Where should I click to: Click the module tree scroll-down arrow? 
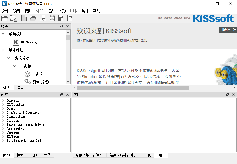(68, 82)
